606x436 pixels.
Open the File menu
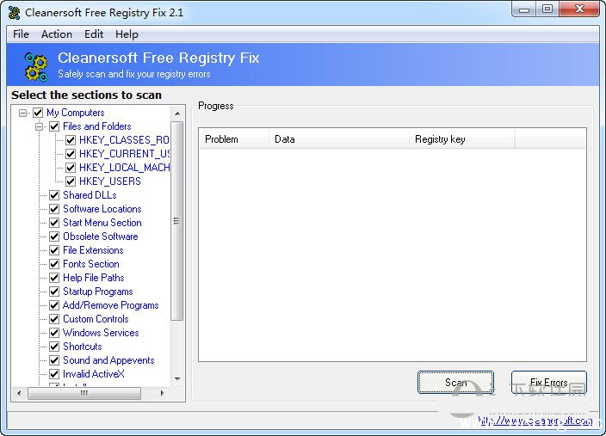click(21, 34)
